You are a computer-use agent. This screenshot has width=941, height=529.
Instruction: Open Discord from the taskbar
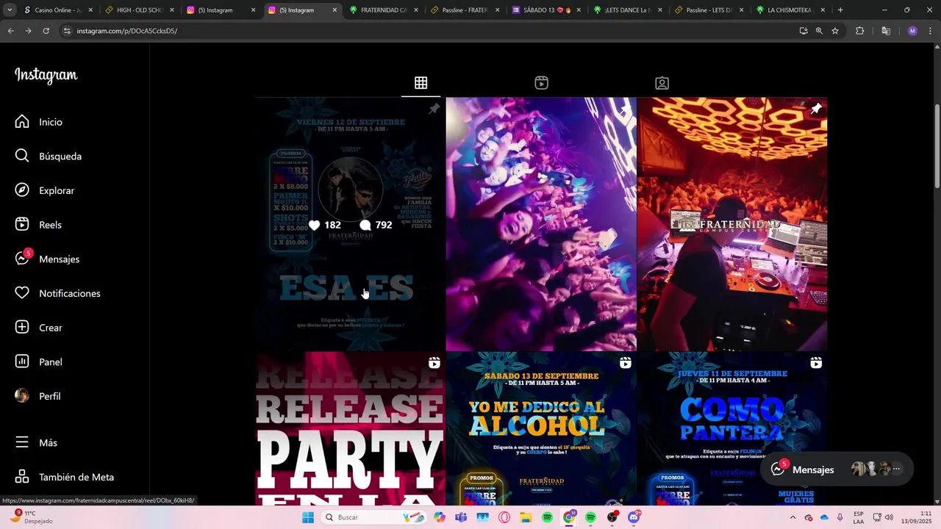click(x=634, y=517)
